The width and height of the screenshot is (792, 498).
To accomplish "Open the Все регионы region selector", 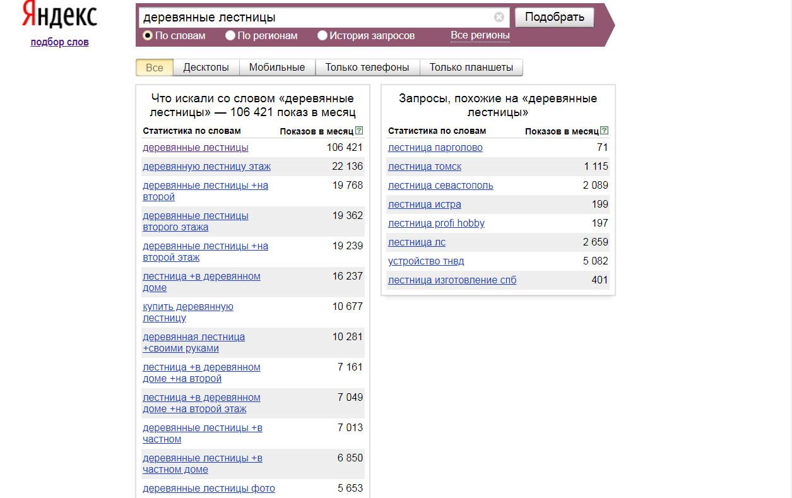I will click(480, 35).
